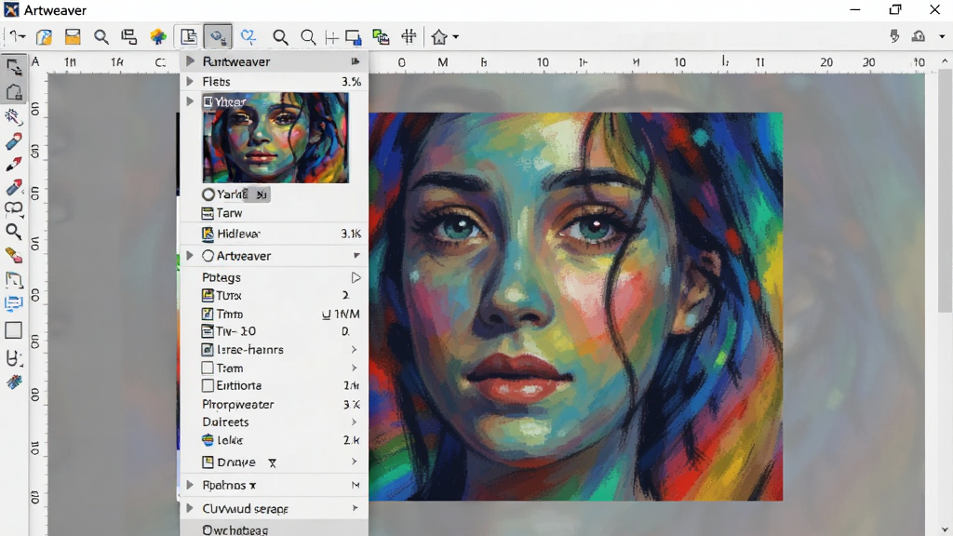The width and height of the screenshot is (953, 536).
Task: Choose the Hidlevar menu entry
Action: [275, 234]
